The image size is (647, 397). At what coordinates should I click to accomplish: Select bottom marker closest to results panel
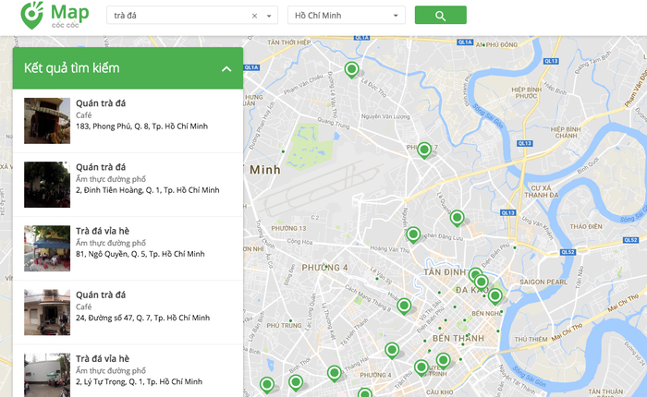266,385
